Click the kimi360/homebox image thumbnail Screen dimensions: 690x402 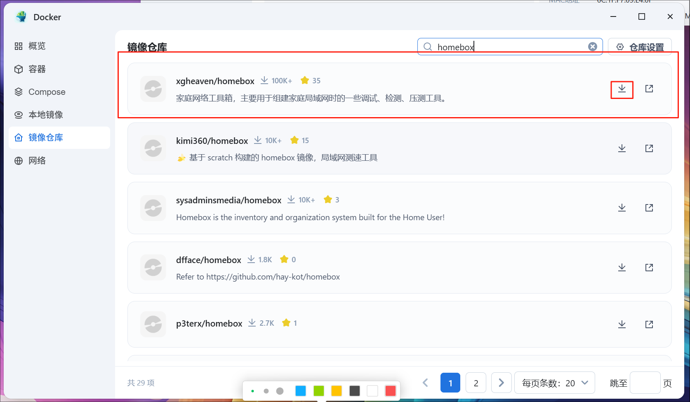tap(153, 148)
